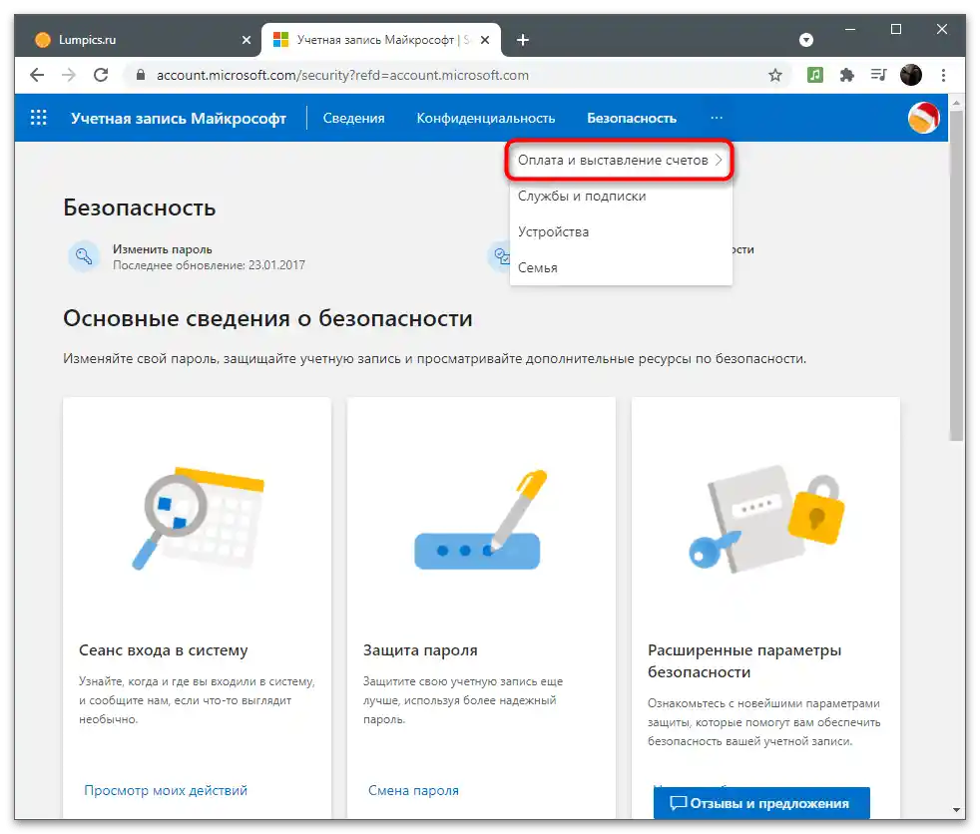Click the scrollbar down arrow
The height and width of the screenshot is (834, 980).
(x=957, y=810)
